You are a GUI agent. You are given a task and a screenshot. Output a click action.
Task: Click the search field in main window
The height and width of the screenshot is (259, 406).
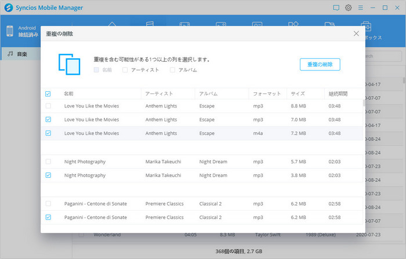[384, 56]
